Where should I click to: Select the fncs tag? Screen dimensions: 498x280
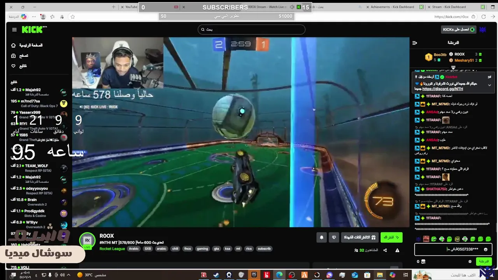coord(188,248)
